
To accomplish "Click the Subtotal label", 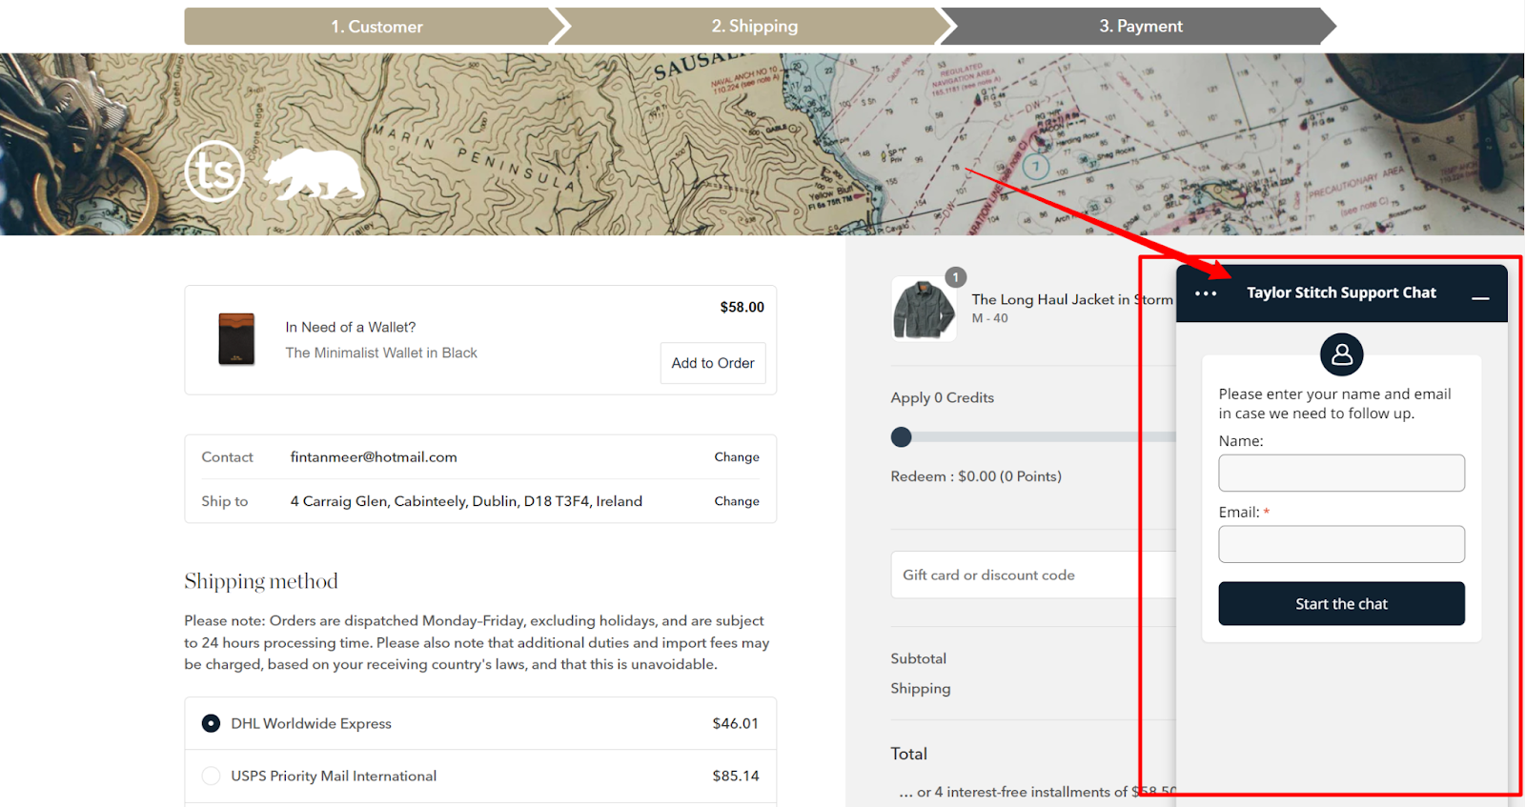I will click(919, 658).
